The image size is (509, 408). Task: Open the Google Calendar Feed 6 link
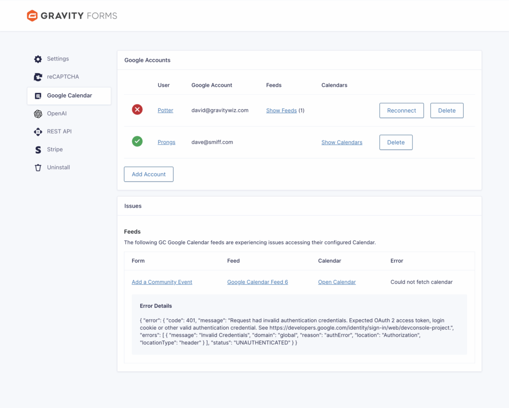257,282
